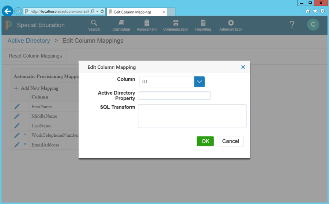
Task: Open the user avatar C menu
Action: click(x=313, y=25)
